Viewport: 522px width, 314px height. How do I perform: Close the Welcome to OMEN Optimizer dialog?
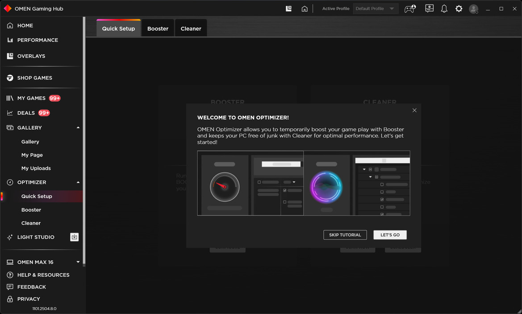click(x=414, y=110)
